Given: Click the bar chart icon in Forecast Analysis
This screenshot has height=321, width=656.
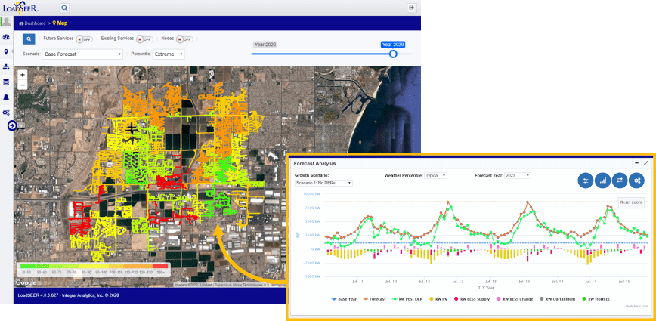Looking at the screenshot, I should 603,180.
